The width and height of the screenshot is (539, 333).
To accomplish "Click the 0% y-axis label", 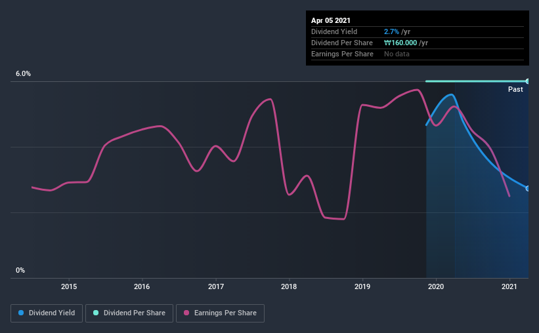I will pyautogui.click(x=20, y=271).
